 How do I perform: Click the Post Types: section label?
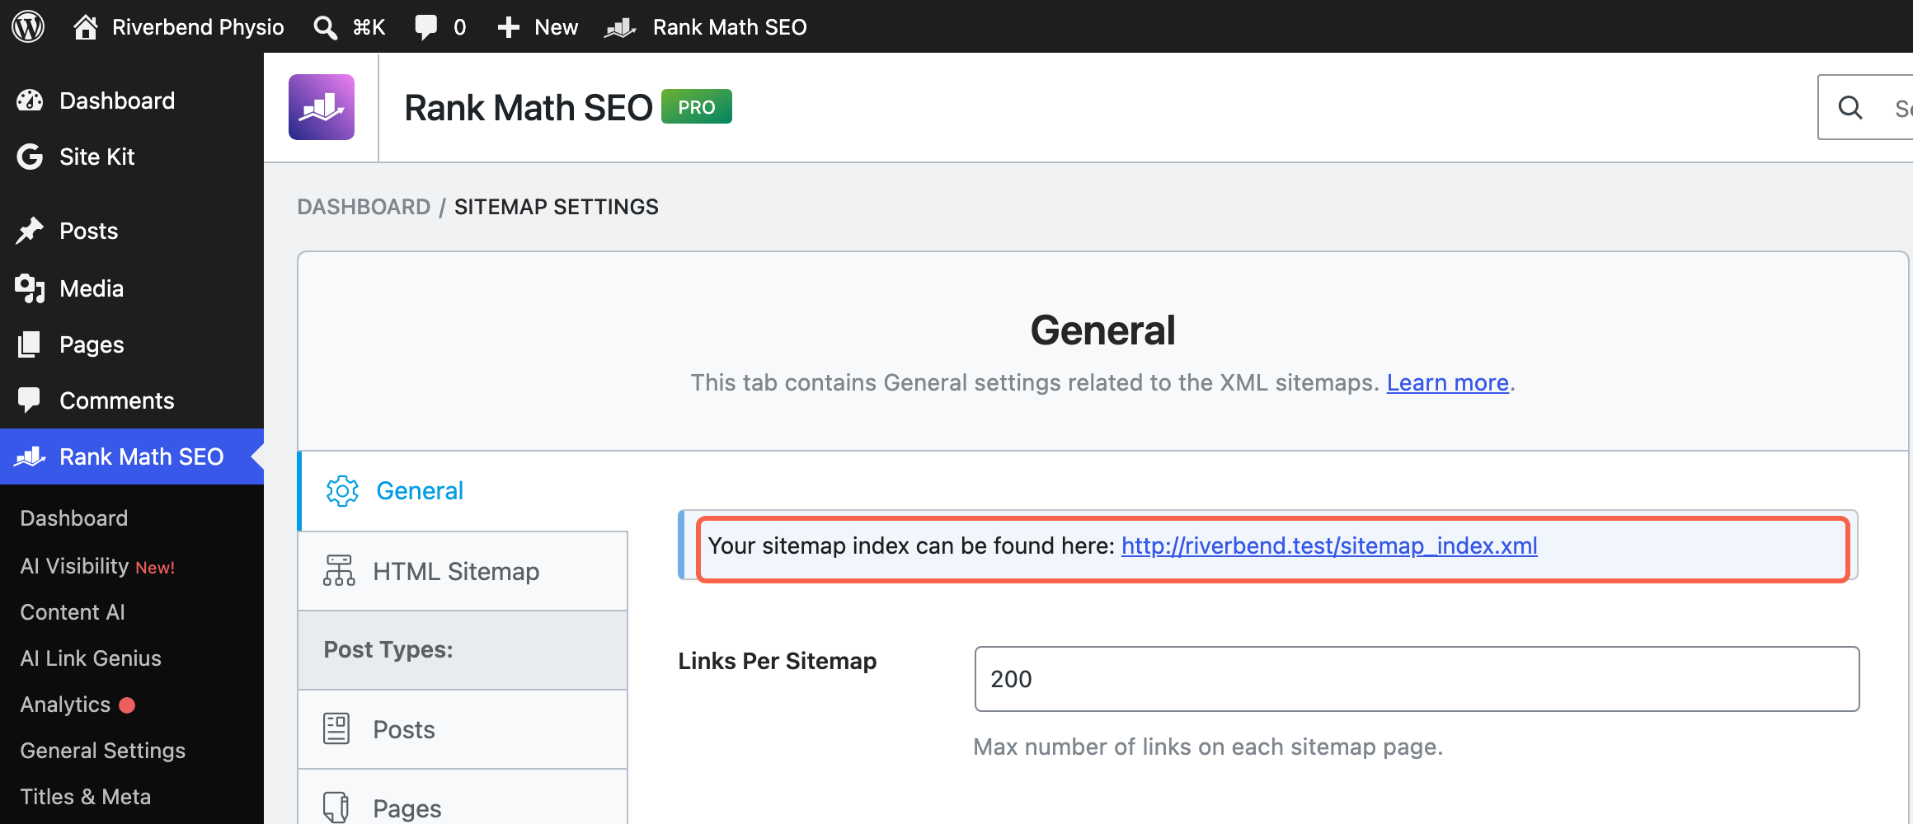[x=388, y=650]
